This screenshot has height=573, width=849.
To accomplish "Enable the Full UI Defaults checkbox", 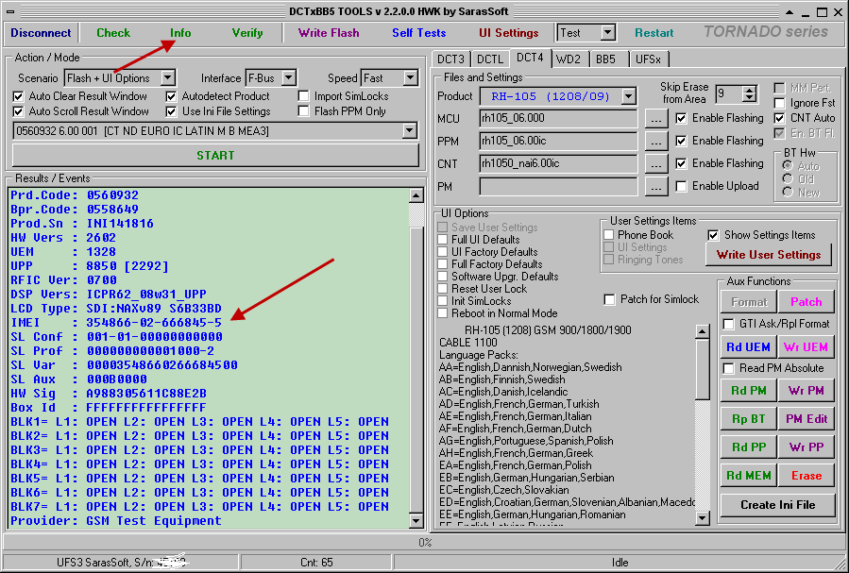I will tap(443, 240).
